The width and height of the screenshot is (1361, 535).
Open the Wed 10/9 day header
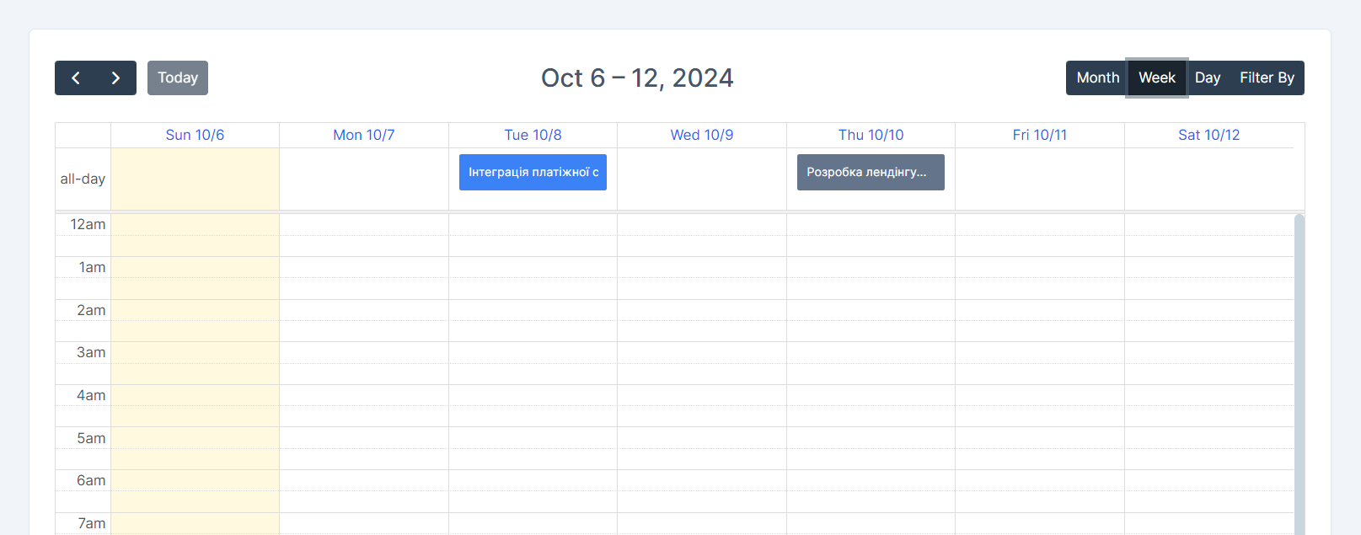pyautogui.click(x=702, y=135)
